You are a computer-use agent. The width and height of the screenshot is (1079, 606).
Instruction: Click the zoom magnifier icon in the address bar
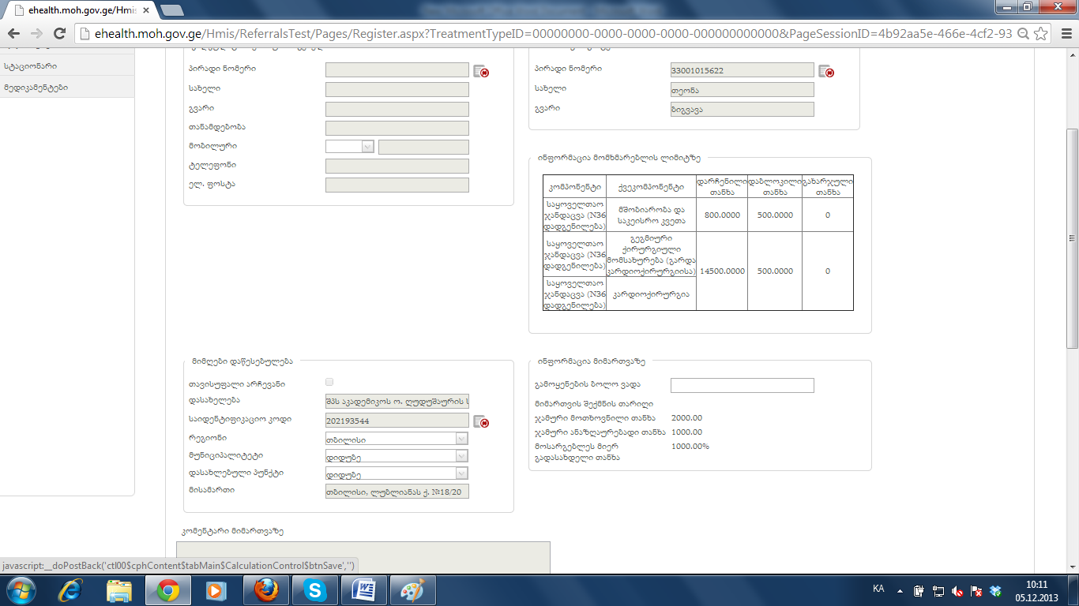point(1023,34)
